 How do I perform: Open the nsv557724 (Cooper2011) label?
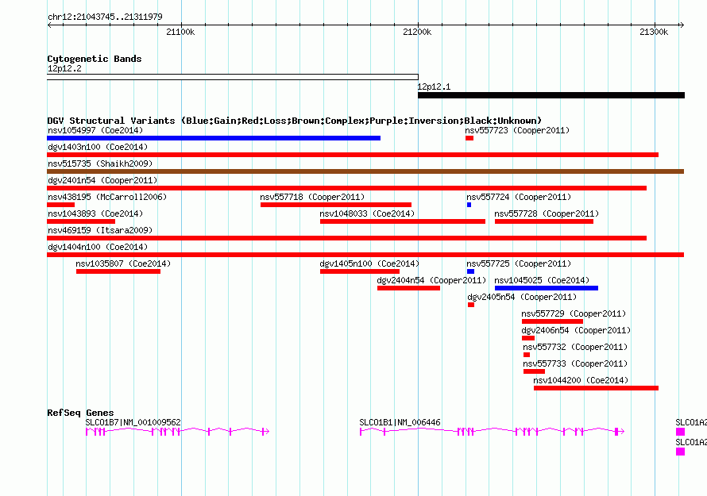tap(519, 197)
